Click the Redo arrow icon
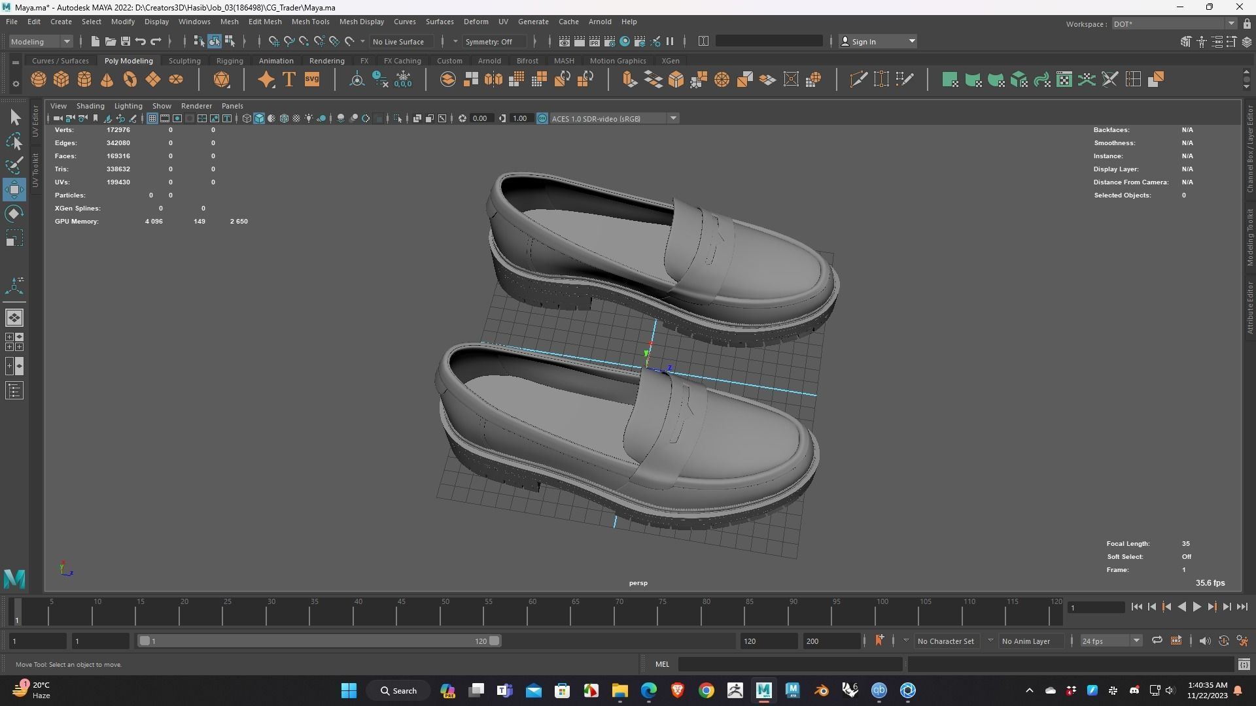 156,41
